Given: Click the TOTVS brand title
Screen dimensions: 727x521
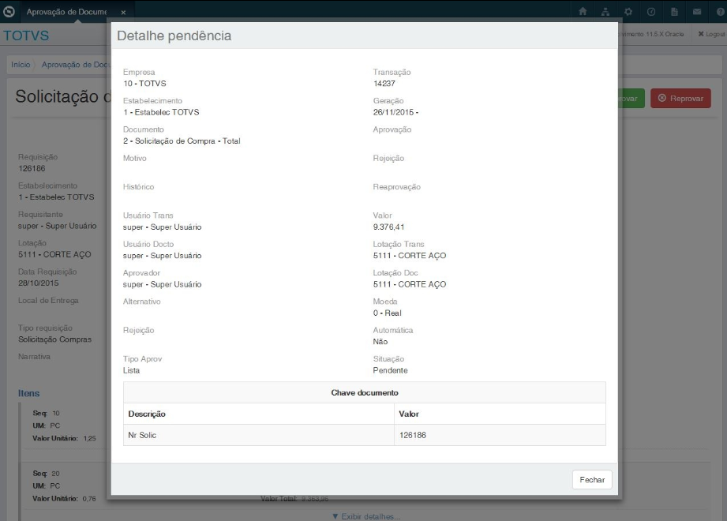Looking at the screenshot, I should tap(26, 36).
